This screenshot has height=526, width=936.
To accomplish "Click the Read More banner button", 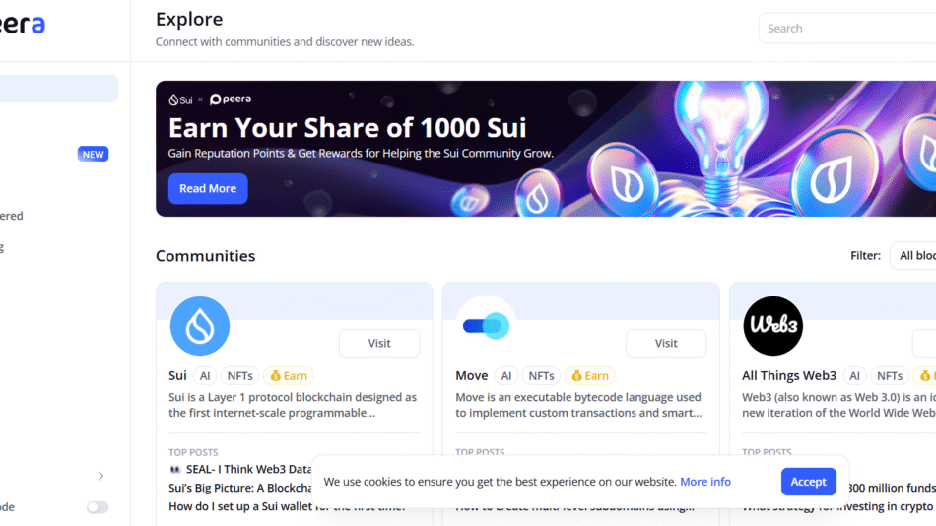I will point(208,188).
